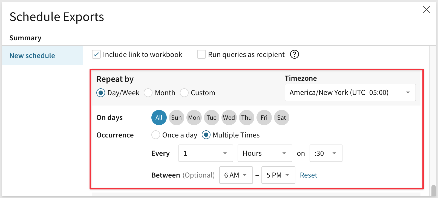Image resolution: width=438 pixels, height=198 pixels.
Task: Click the Reset link
Action: pyautogui.click(x=309, y=175)
